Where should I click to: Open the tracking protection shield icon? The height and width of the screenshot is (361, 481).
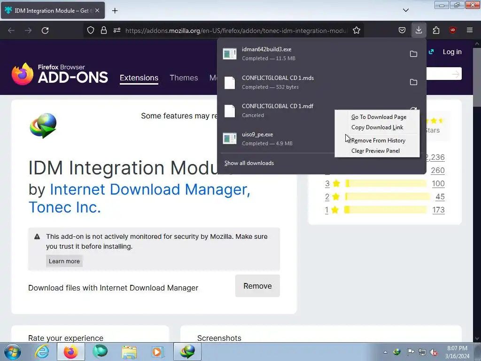pos(91,31)
